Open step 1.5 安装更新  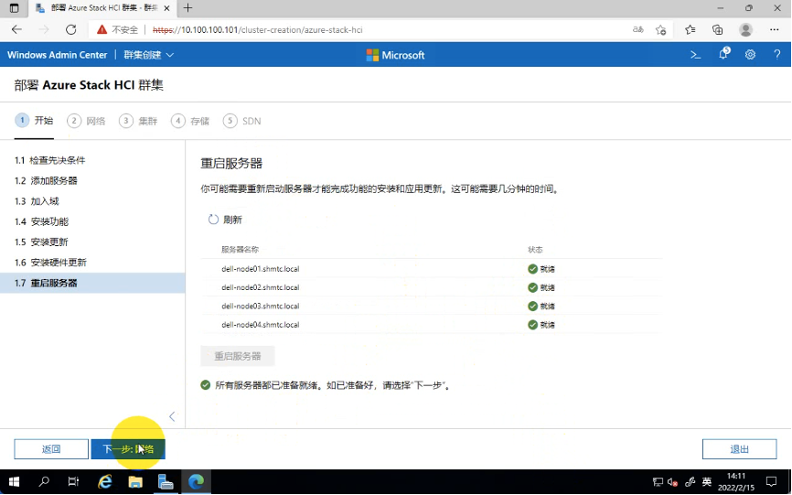[x=92, y=242]
